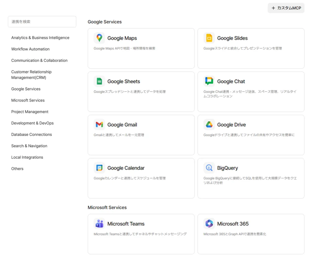Add a custom MCP with カスタムMCP button
This screenshot has width=310, height=260.
(286, 8)
